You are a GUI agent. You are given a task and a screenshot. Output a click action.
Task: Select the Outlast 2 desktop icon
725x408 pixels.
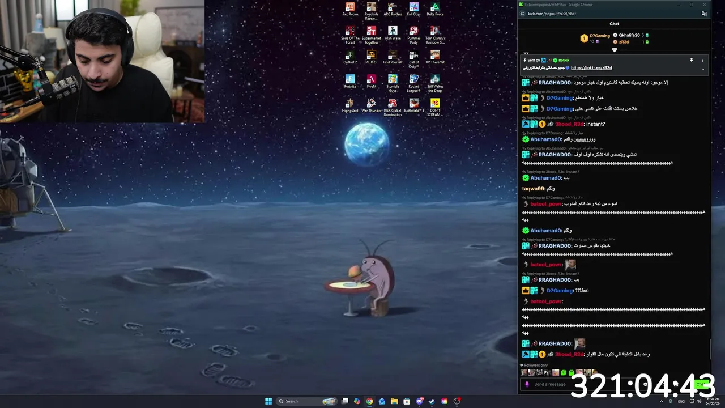[350, 57]
